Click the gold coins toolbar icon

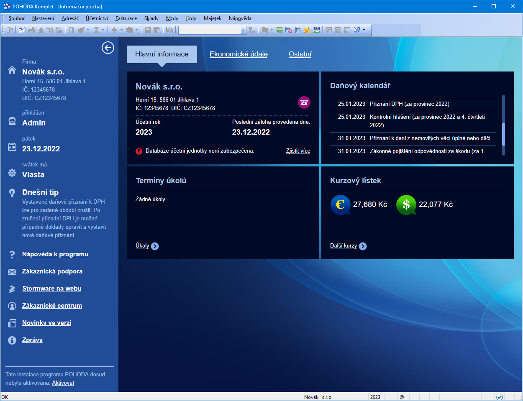click(307, 30)
